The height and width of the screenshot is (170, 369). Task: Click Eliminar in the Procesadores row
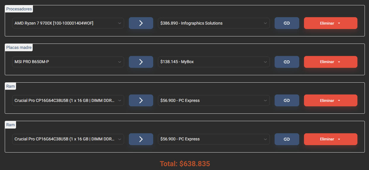click(330, 23)
